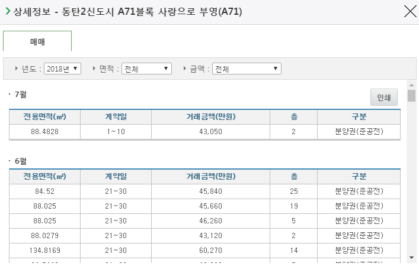
Task: Click the price cell 46,260
Action: (210, 221)
